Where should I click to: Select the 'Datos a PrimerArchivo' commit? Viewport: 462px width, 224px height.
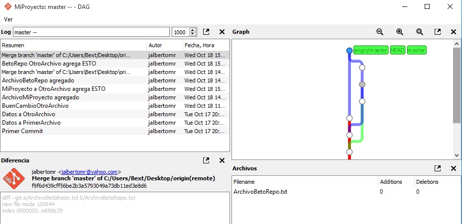115,123
